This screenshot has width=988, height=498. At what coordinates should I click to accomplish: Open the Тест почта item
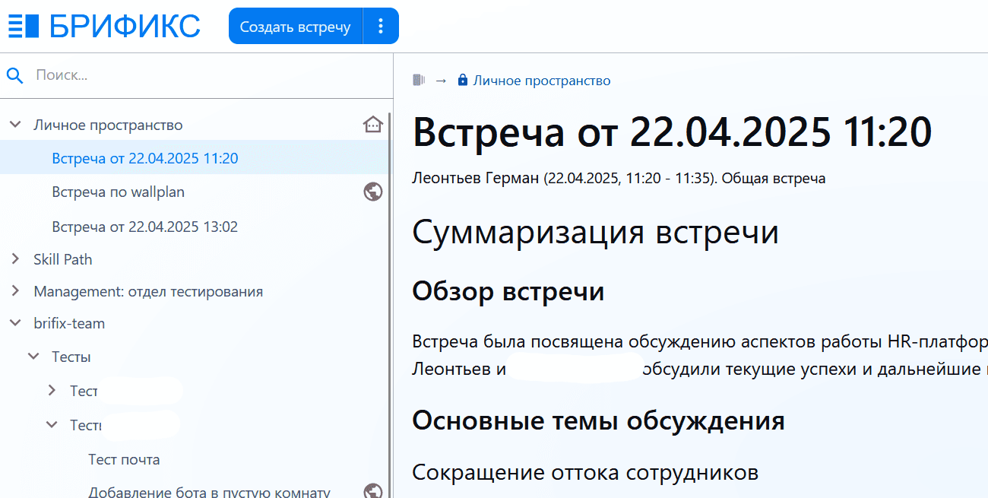pos(124,459)
